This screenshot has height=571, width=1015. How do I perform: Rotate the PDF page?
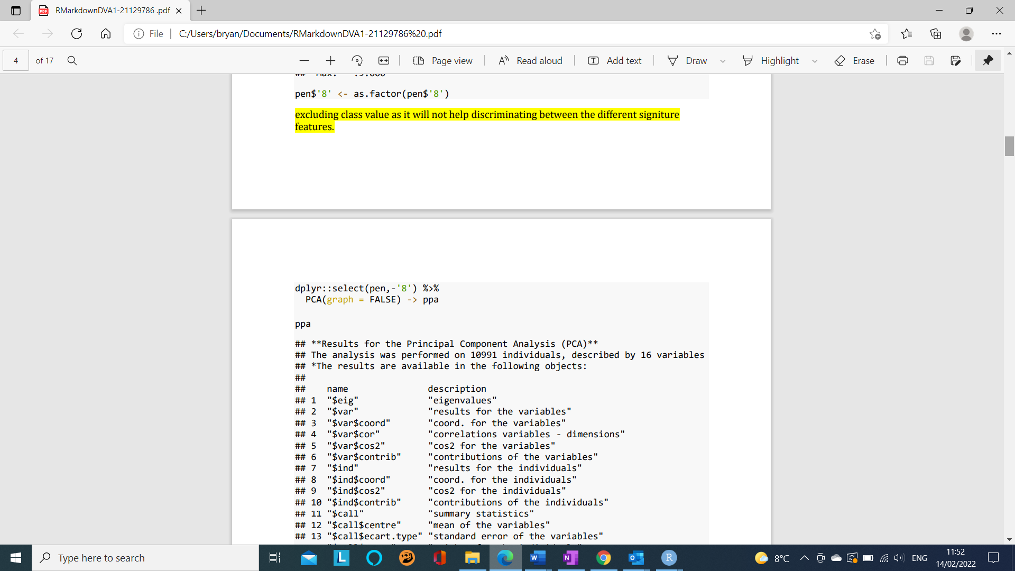pyautogui.click(x=357, y=60)
